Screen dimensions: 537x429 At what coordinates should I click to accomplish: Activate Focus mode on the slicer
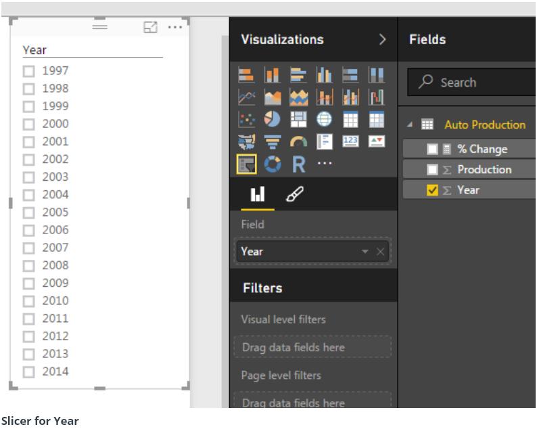tap(150, 27)
